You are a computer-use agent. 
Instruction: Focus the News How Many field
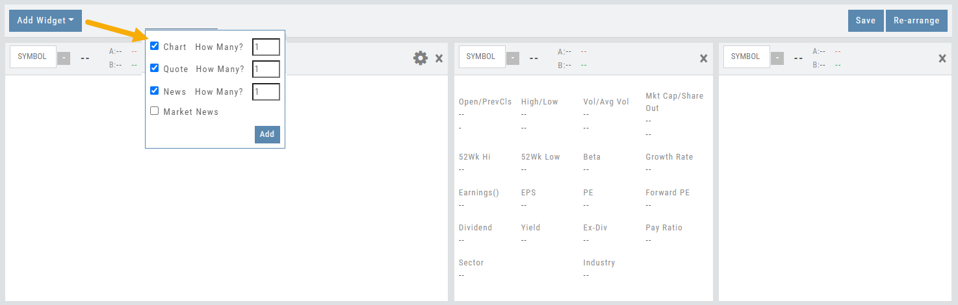coord(266,91)
